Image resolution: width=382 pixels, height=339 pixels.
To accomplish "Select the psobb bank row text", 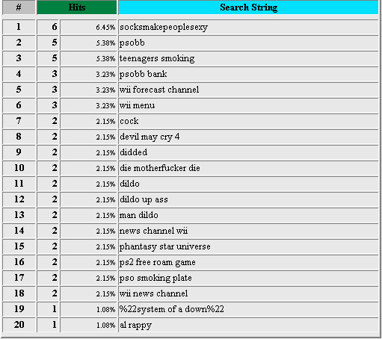I will point(144,74).
